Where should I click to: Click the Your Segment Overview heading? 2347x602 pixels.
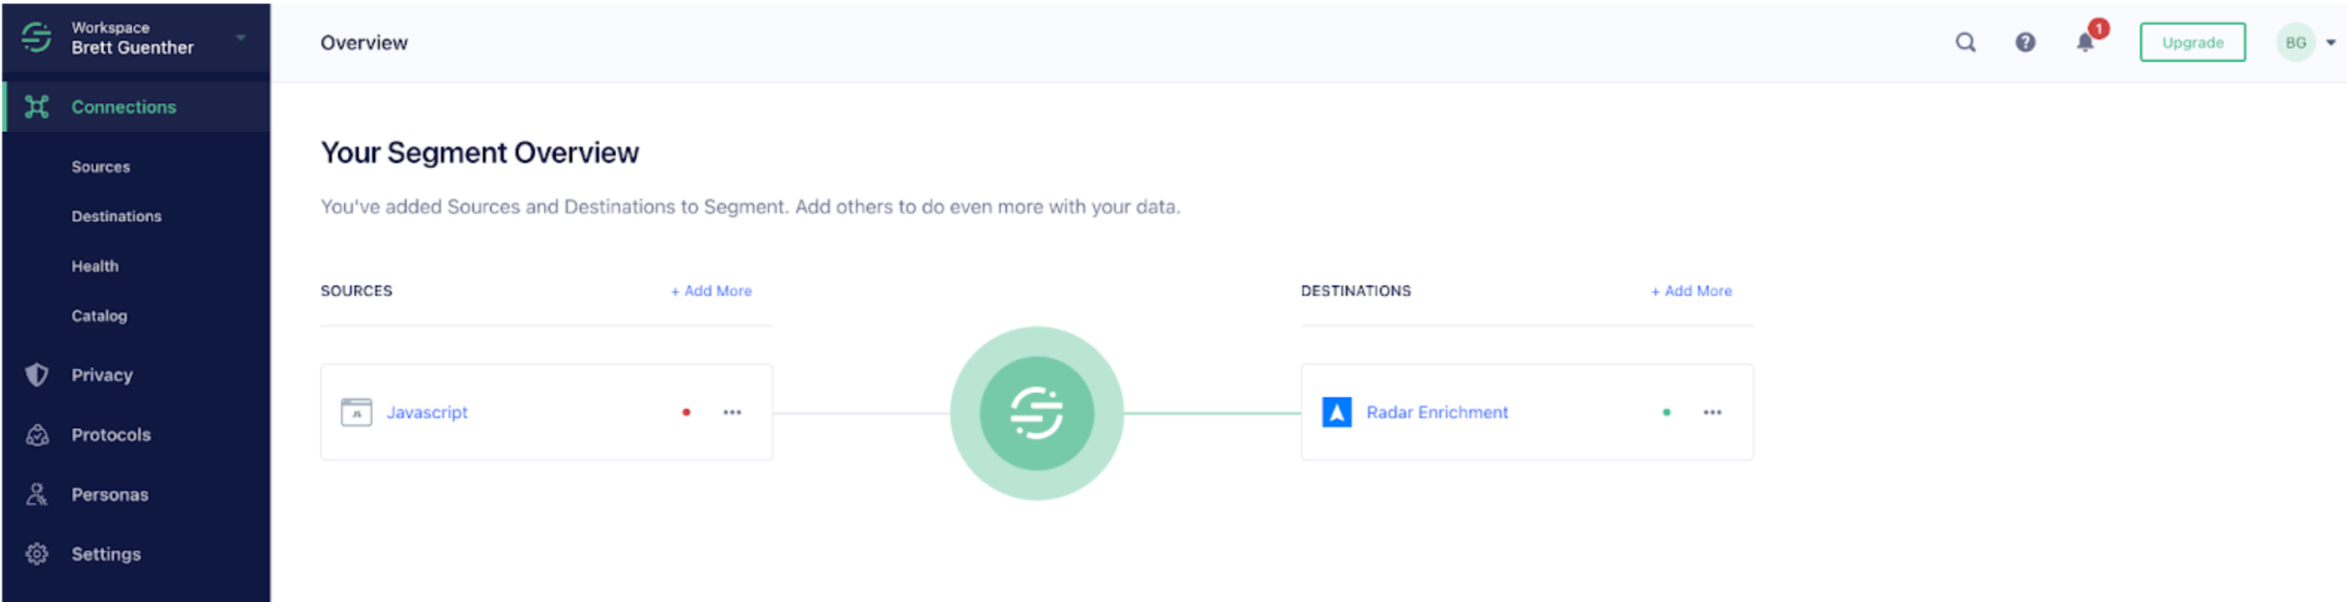tap(480, 152)
